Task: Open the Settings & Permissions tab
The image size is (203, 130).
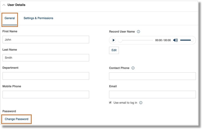Action: pos(38,18)
